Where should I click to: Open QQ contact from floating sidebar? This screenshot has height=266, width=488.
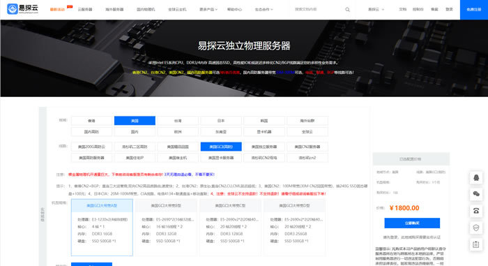pyautogui.click(x=476, y=177)
